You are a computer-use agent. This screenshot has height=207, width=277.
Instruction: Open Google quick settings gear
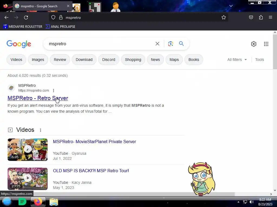click(253, 44)
